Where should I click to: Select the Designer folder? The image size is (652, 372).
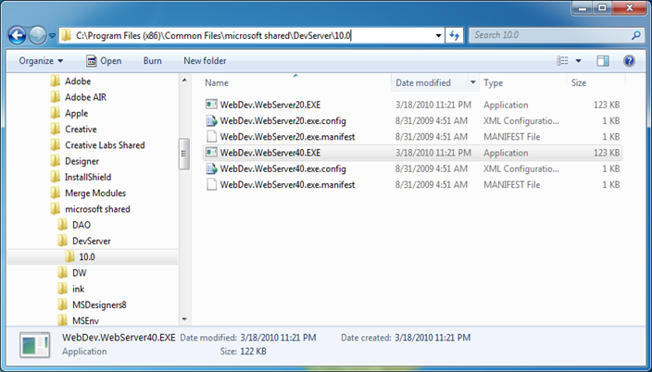[x=74, y=161]
